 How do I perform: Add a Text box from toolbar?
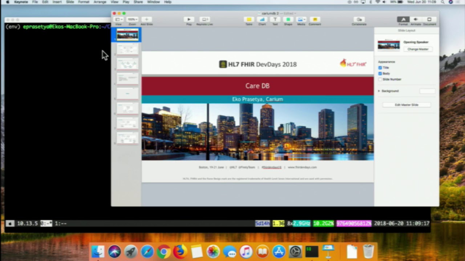coord(275,20)
